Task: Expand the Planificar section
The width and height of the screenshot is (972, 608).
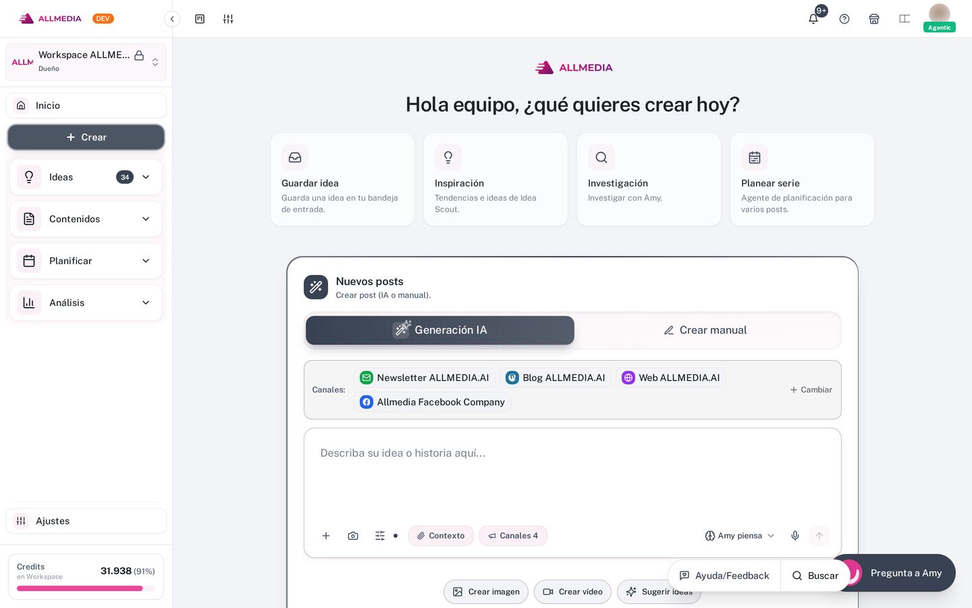Action: point(86,261)
